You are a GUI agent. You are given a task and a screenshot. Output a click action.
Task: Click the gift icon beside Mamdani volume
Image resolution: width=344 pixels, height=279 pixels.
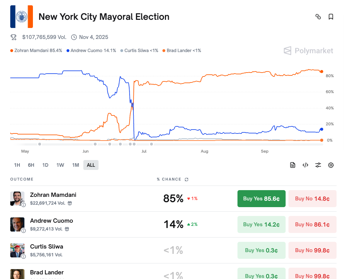pos(70,203)
